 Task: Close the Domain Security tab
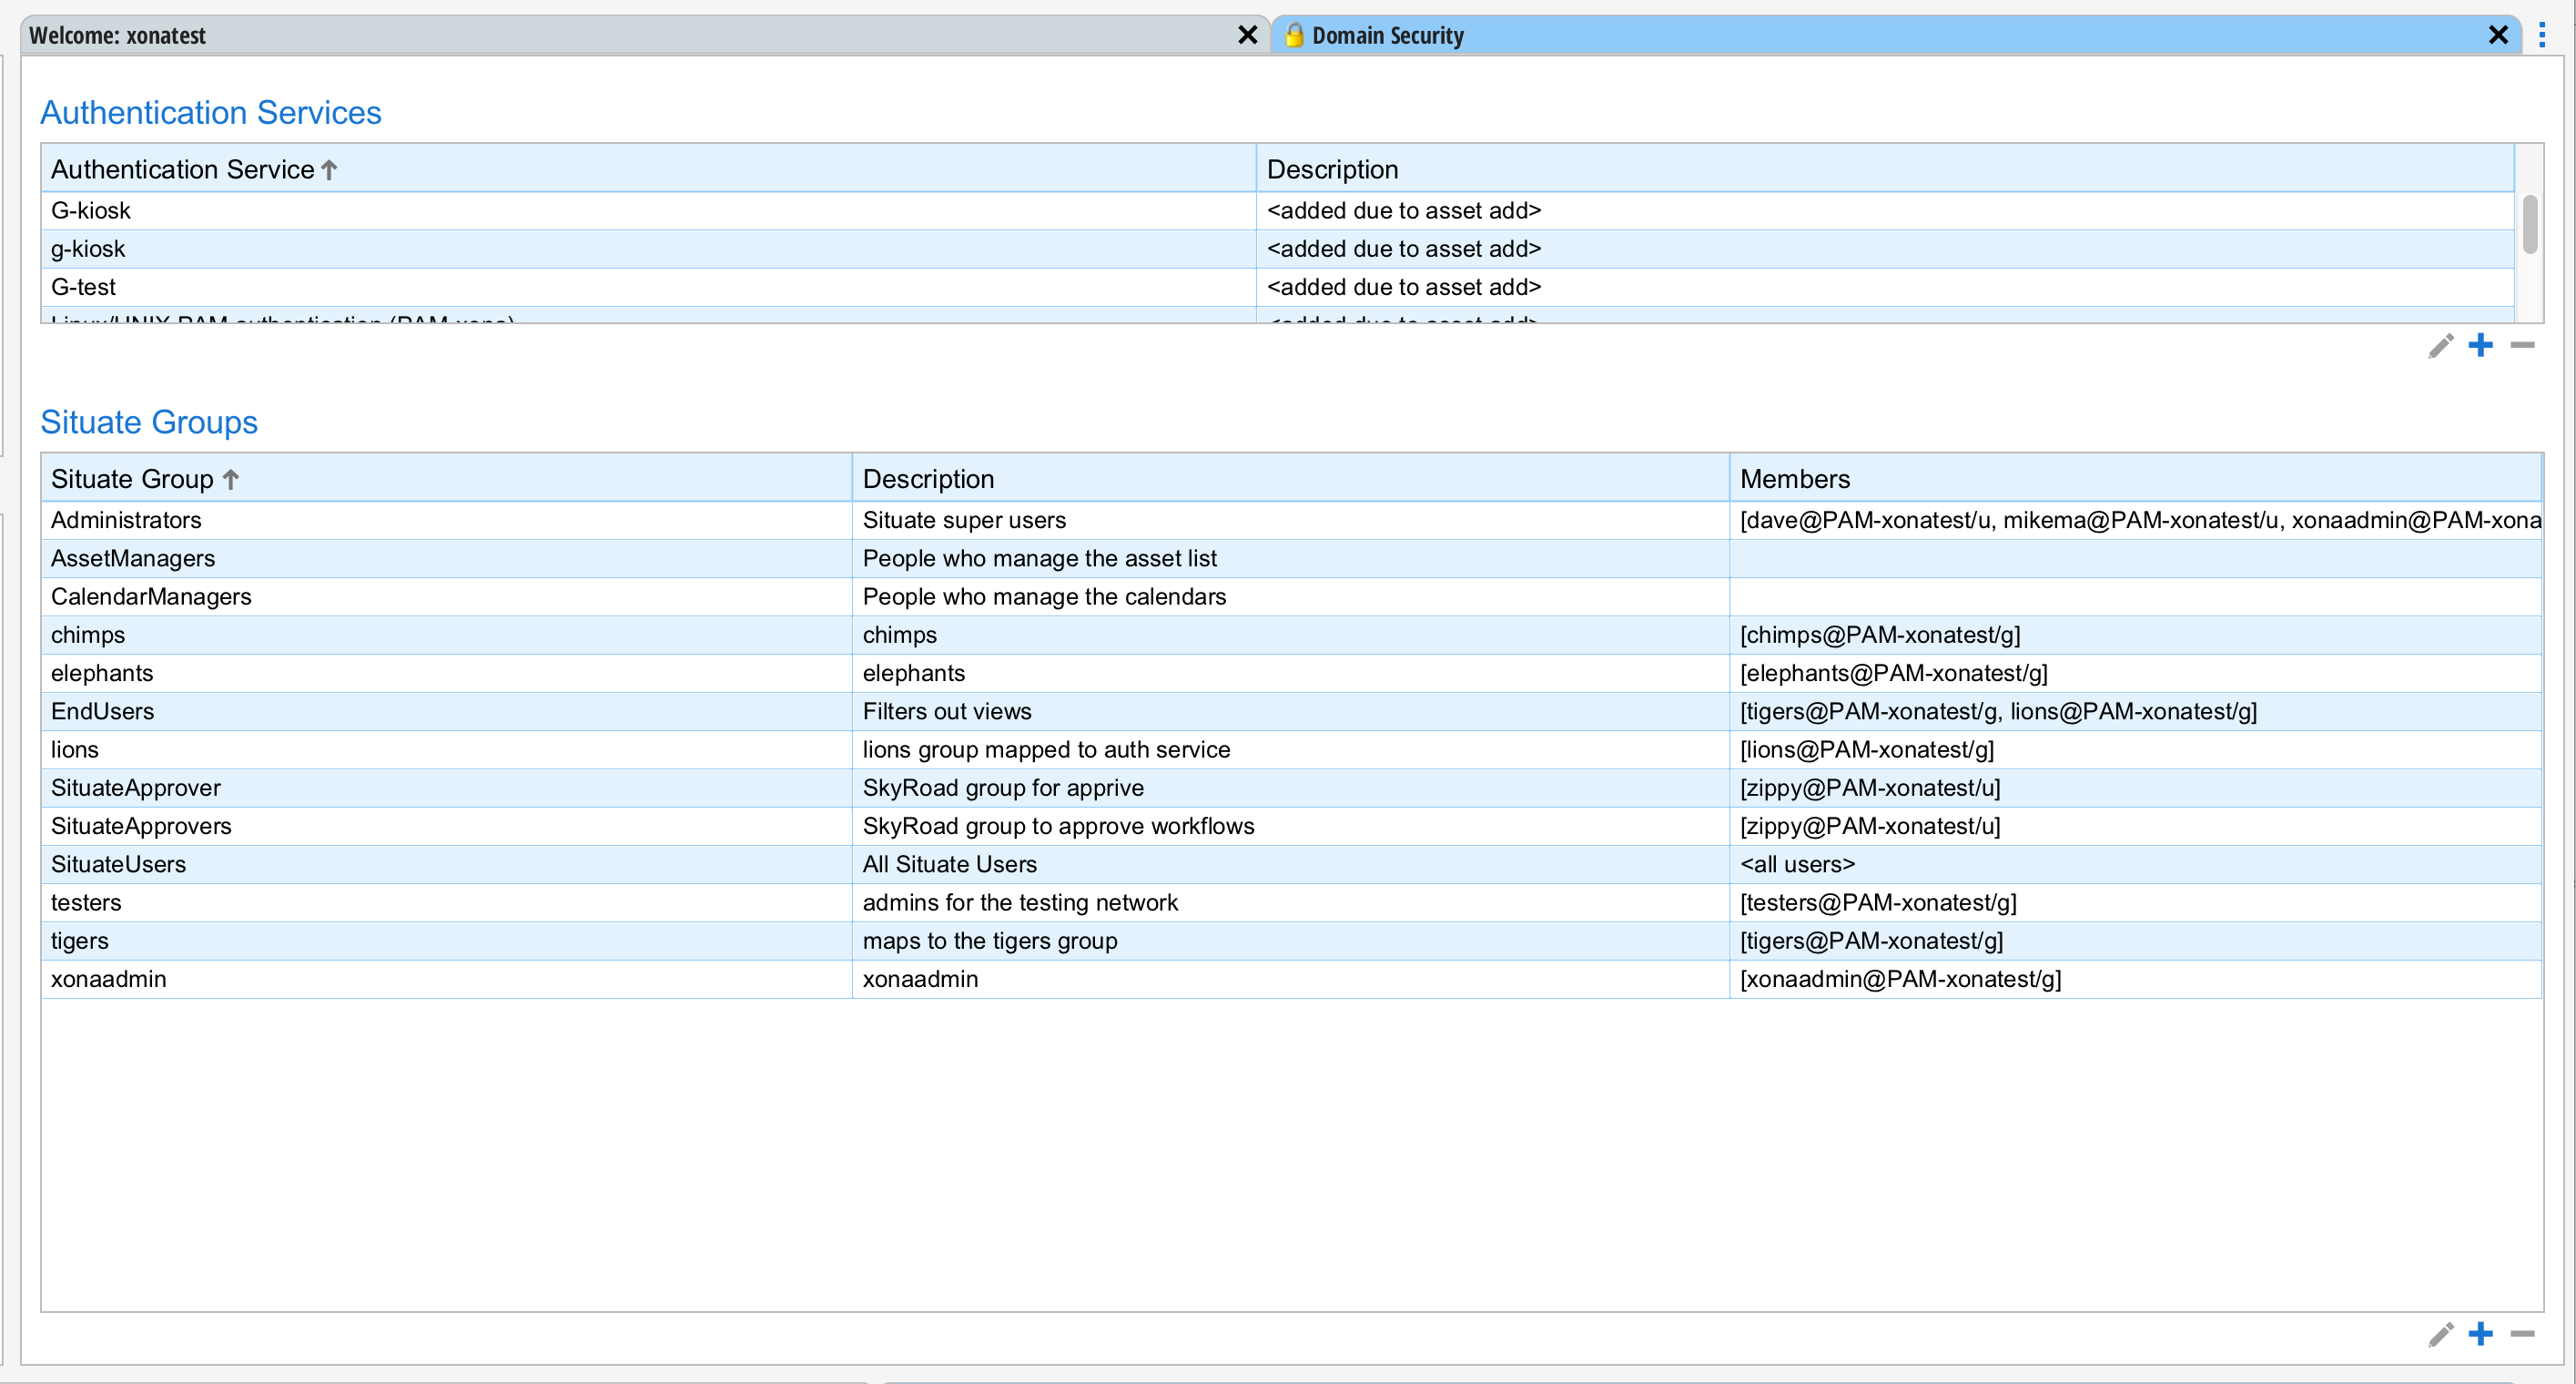tap(2498, 35)
